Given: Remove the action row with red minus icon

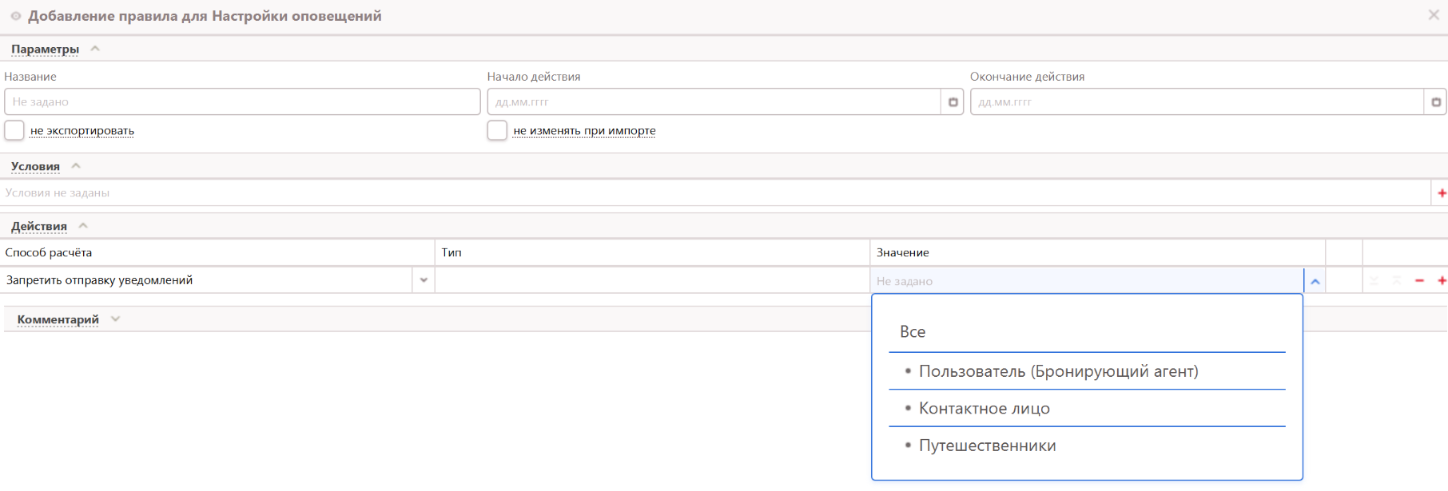Looking at the screenshot, I should click(x=1419, y=281).
